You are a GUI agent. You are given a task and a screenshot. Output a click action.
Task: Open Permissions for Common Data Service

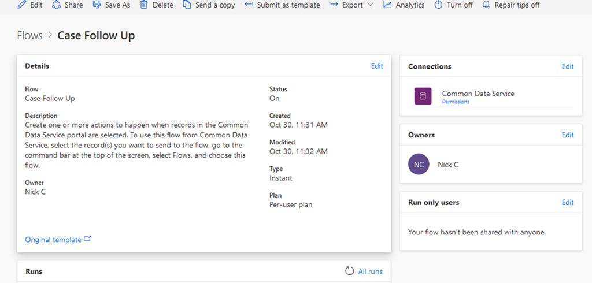pyautogui.click(x=456, y=102)
